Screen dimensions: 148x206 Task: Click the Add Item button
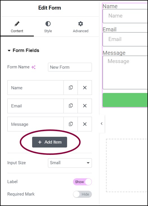[x=50, y=142]
